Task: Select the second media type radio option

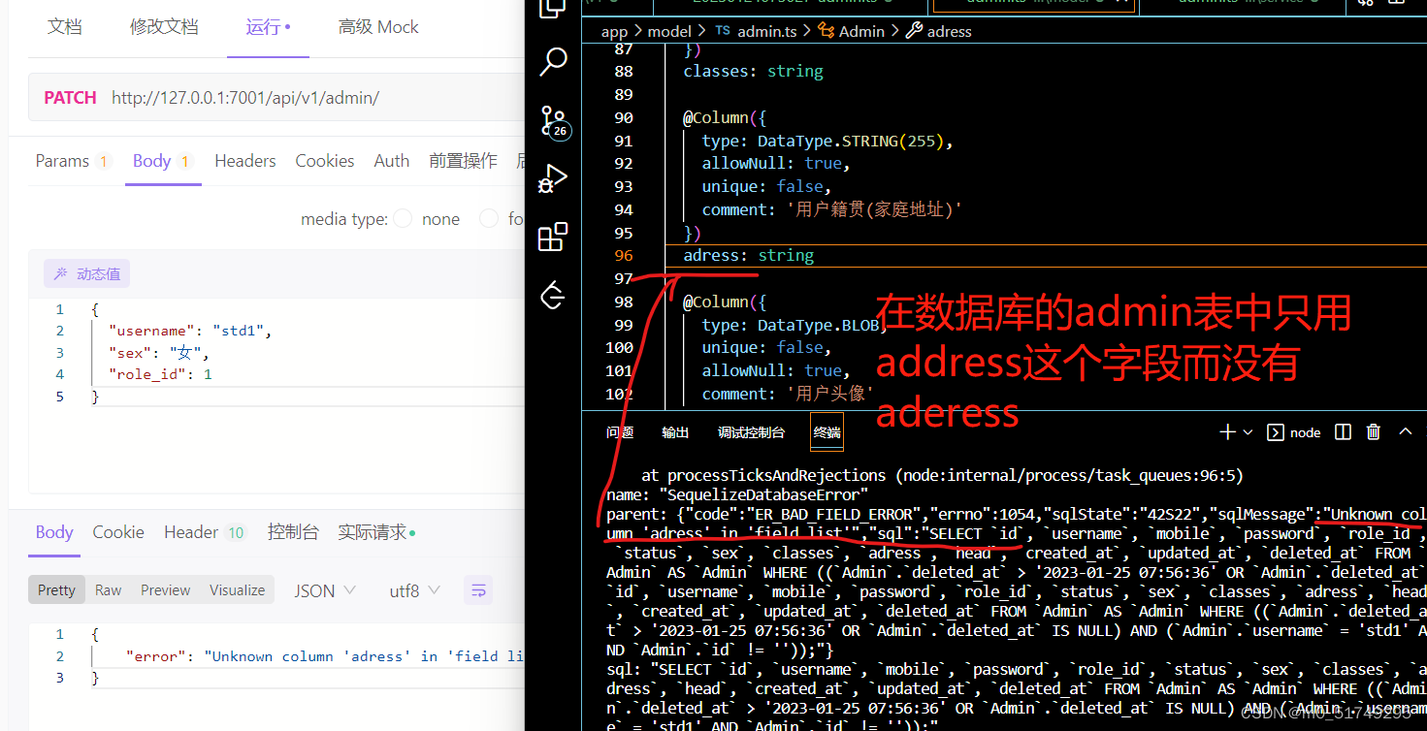Action: click(x=489, y=218)
